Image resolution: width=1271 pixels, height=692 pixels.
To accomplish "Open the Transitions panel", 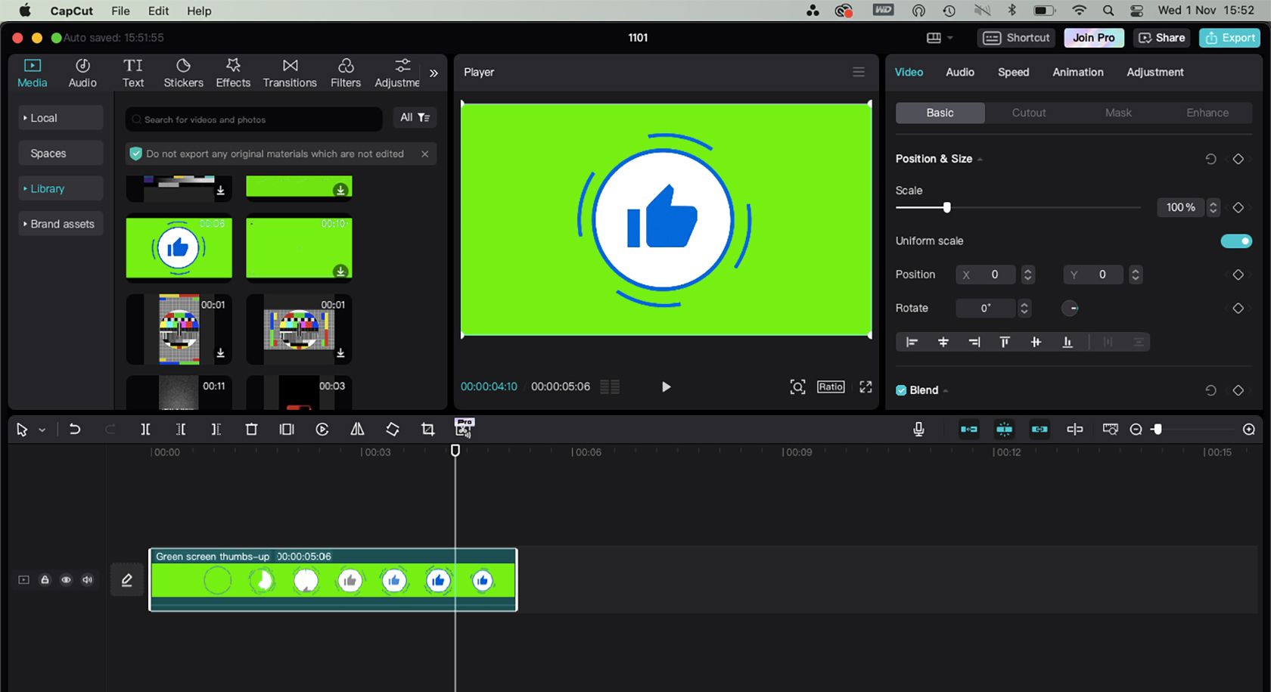I will [x=290, y=72].
